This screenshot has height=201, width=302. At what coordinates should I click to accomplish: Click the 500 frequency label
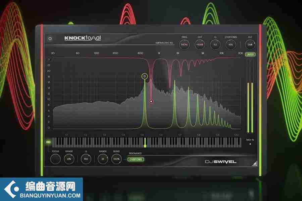coord(140,53)
